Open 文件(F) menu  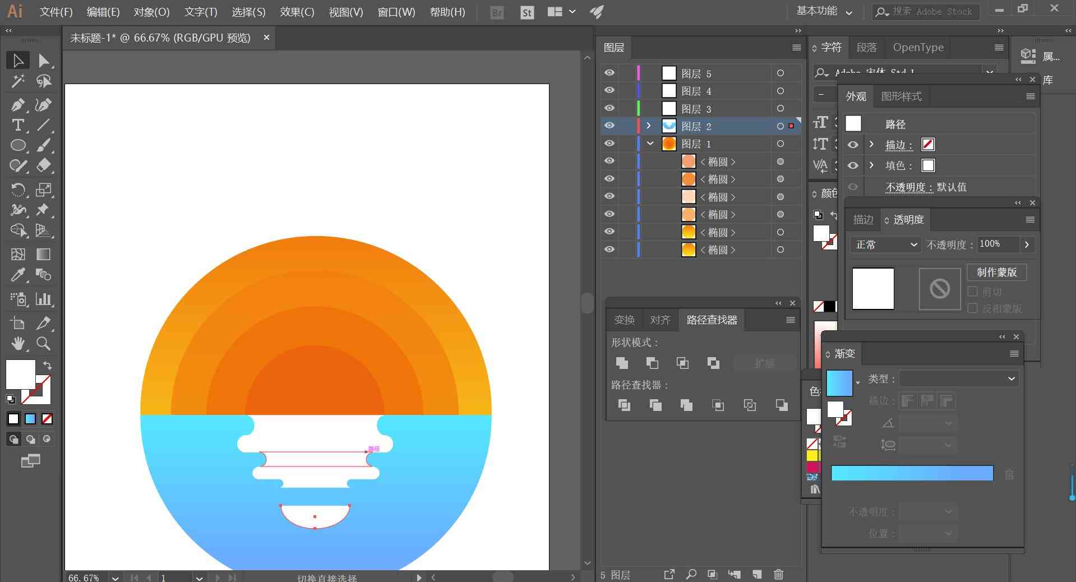[56, 12]
